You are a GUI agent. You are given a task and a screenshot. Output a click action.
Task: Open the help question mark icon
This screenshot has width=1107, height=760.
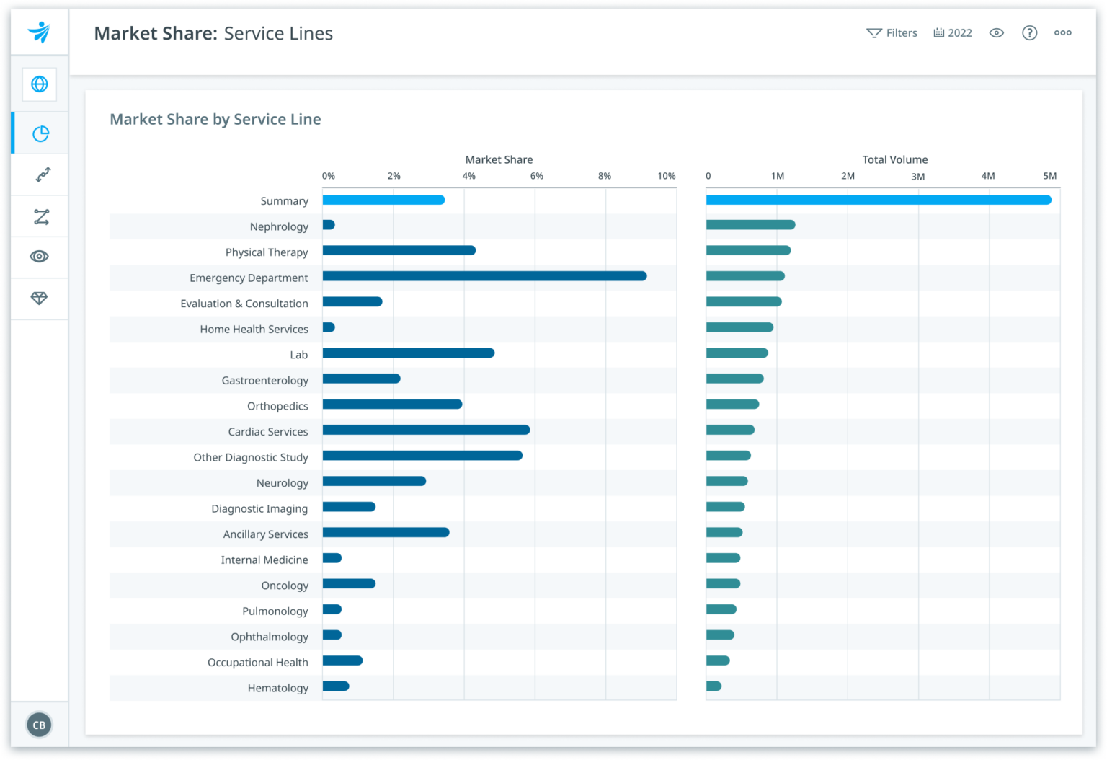click(x=1029, y=32)
